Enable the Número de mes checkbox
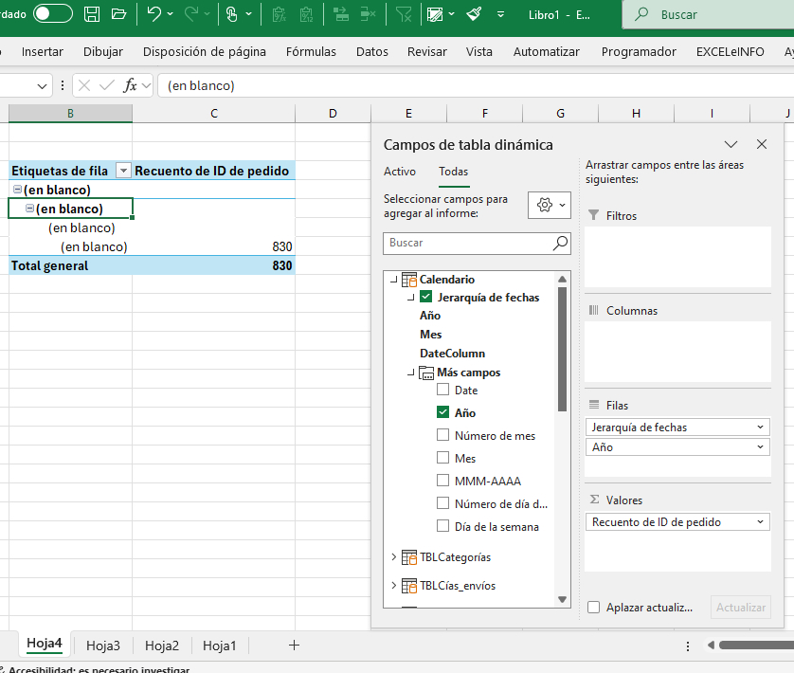The width and height of the screenshot is (794, 673). click(x=443, y=435)
